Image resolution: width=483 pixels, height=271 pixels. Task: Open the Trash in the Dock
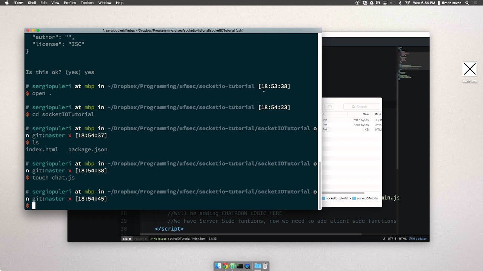click(265, 266)
